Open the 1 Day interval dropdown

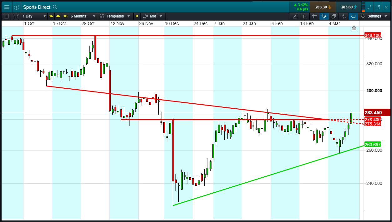[x=33, y=16]
